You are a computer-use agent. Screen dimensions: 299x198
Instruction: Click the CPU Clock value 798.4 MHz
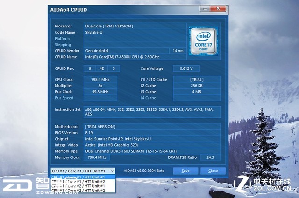[100, 80]
